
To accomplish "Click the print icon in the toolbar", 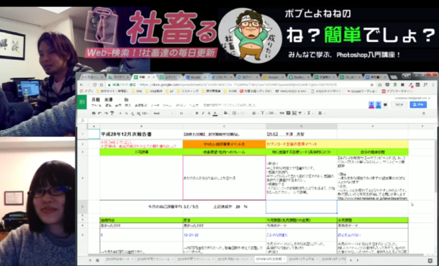I will pos(94,112).
